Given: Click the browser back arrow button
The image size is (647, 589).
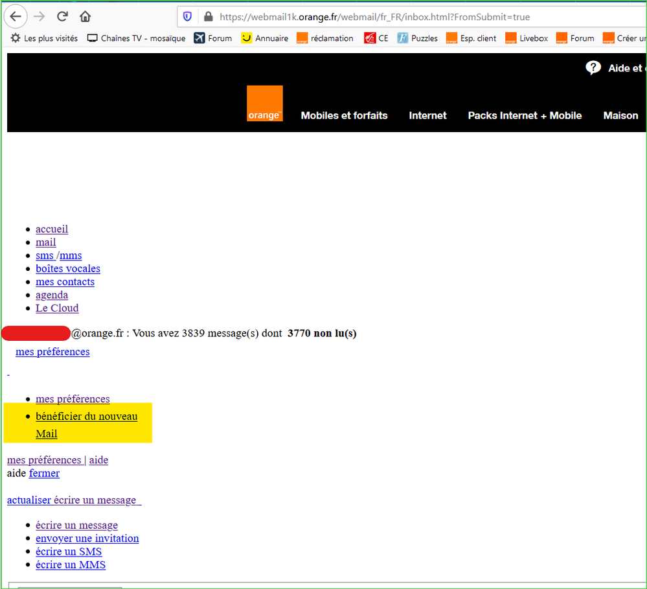Looking at the screenshot, I should [16, 16].
